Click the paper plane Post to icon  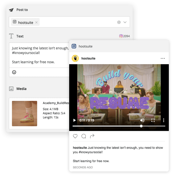click(x=11, y=10)
